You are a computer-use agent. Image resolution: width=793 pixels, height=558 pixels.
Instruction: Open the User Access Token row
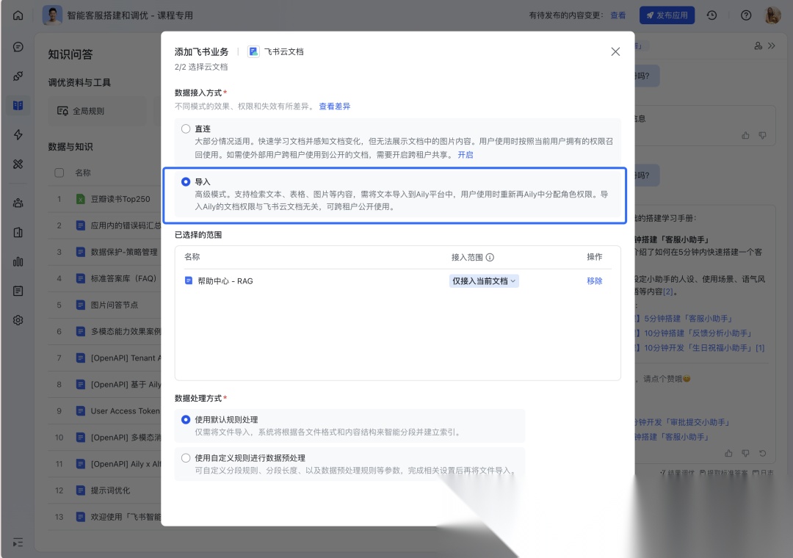[105, 410]
